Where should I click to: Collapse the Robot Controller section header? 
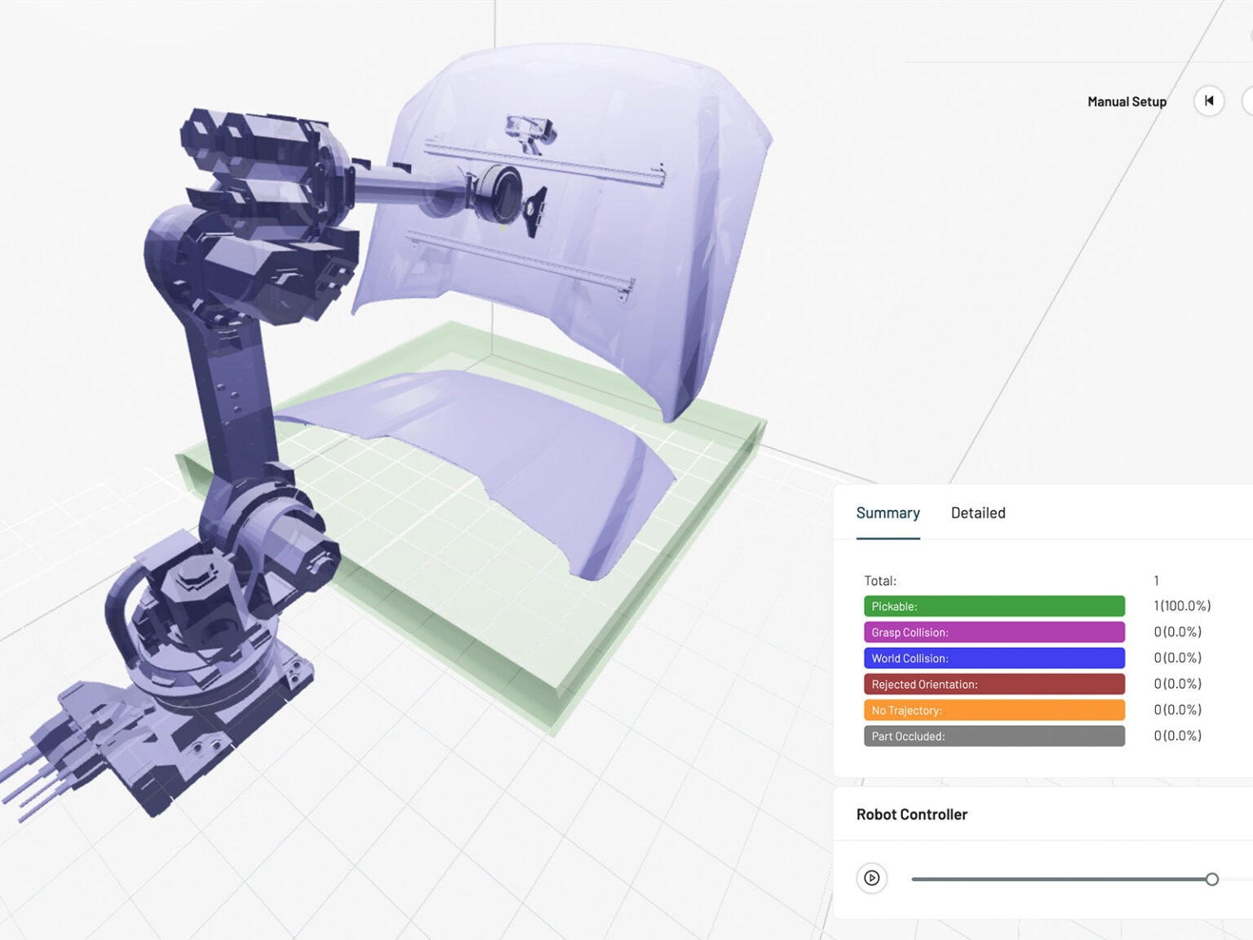pyautogui.click(x=911, y=814)
